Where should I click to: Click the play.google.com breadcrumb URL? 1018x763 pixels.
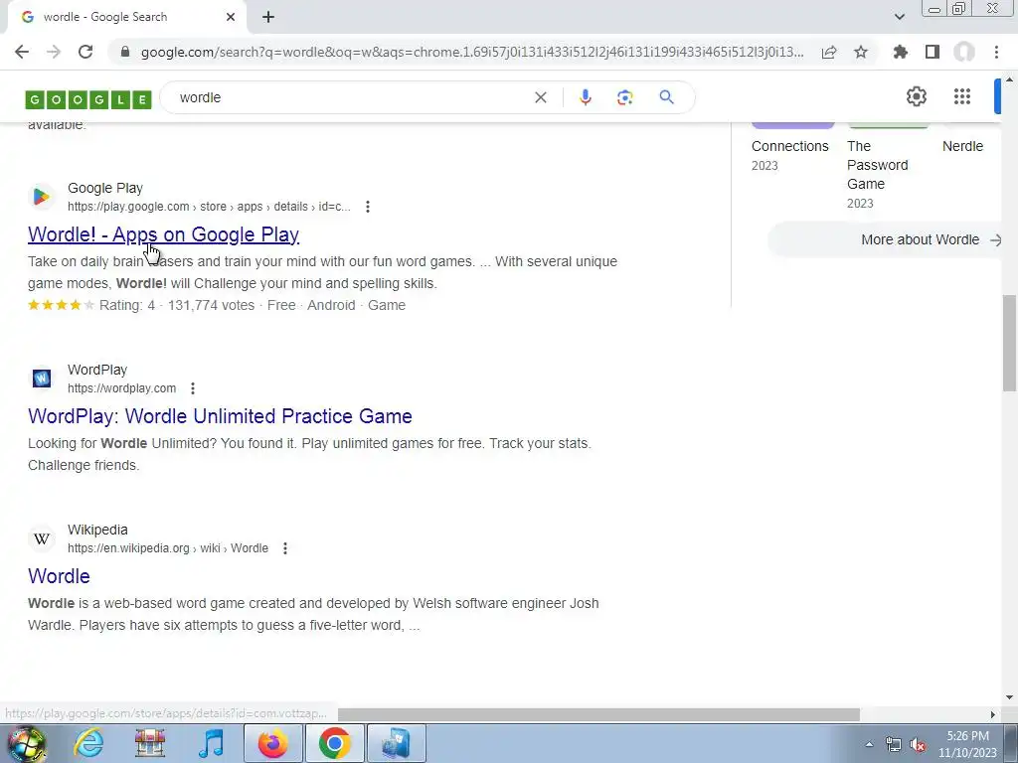[209, 207]
